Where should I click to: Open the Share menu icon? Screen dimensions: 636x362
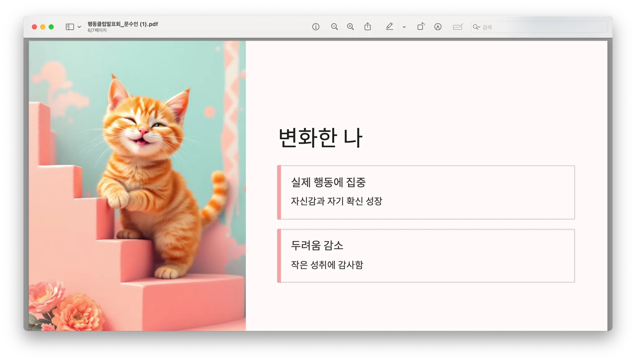[x=368, y=27]
